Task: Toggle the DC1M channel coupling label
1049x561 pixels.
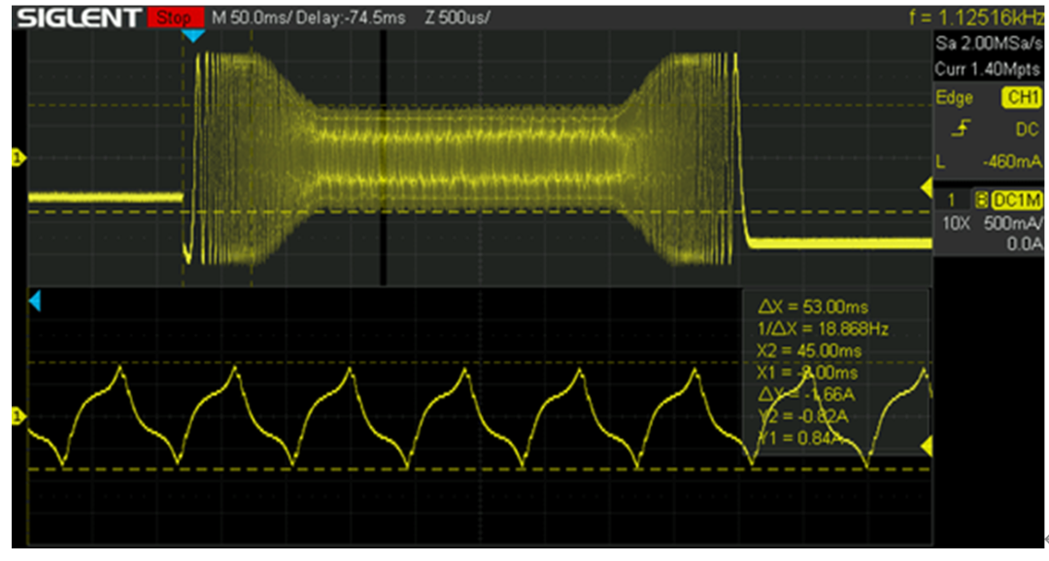Action: [1016, 200]
